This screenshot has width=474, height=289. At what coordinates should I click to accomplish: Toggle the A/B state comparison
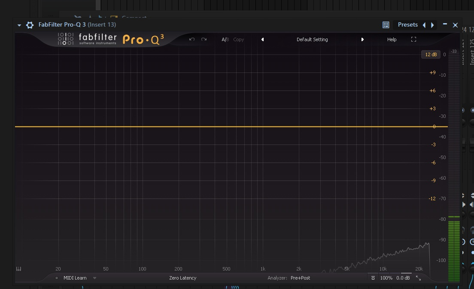tap(225, 39)
